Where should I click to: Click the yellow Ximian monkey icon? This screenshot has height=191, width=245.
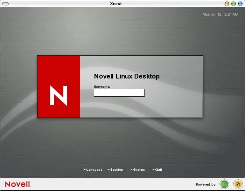(x=238, y=184)
